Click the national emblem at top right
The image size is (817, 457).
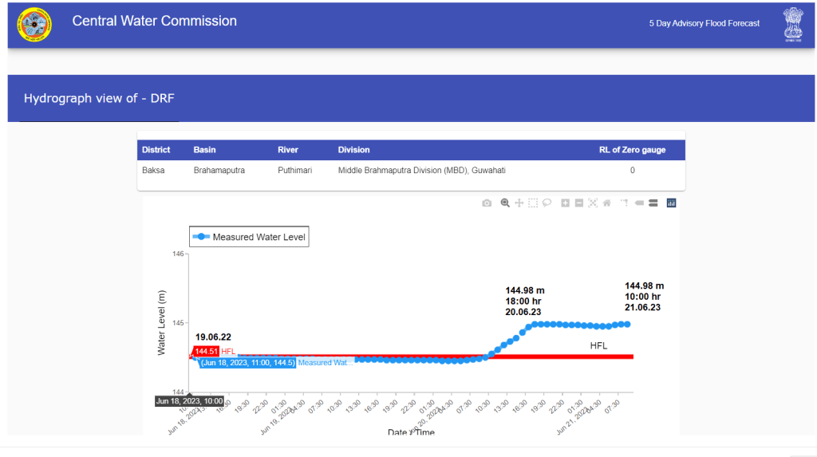tap(793, 24)
